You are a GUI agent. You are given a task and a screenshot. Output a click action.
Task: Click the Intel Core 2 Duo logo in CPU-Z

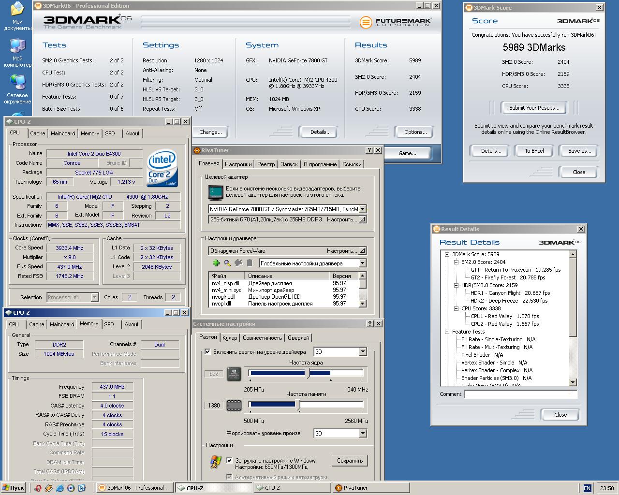162,168
